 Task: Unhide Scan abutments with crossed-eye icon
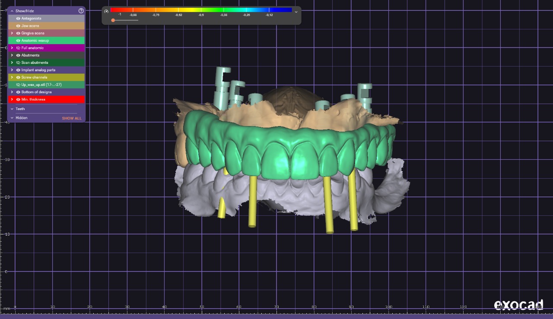point(18,63)
